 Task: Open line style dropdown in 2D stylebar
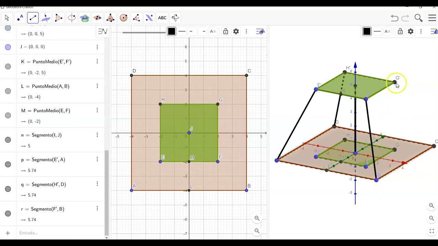(x=182, y=31)
